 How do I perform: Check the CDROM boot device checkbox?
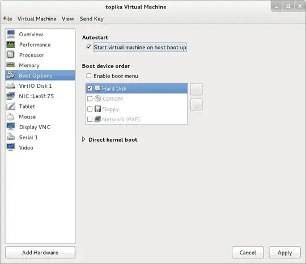click(x=90, y=99)
